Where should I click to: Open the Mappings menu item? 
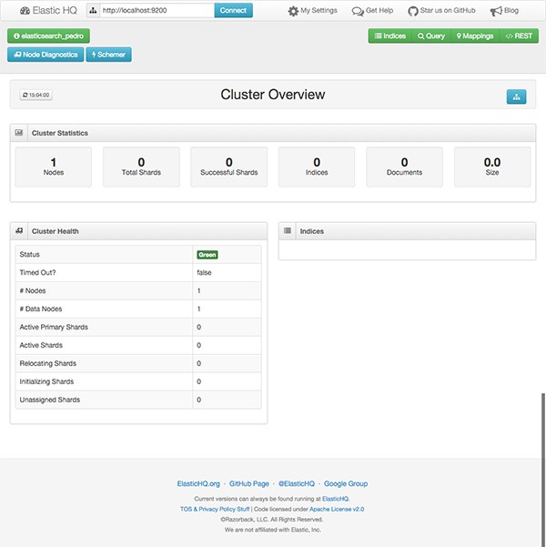tap(475, 35)
